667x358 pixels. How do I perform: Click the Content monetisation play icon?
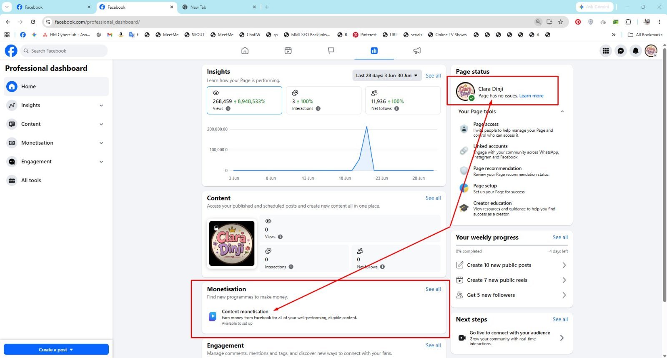click(213, 316)
